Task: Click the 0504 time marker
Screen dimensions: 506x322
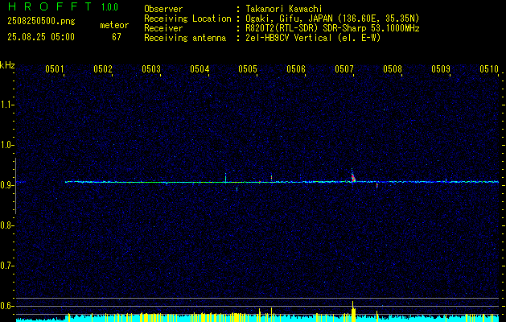Action: pos(200,68)
